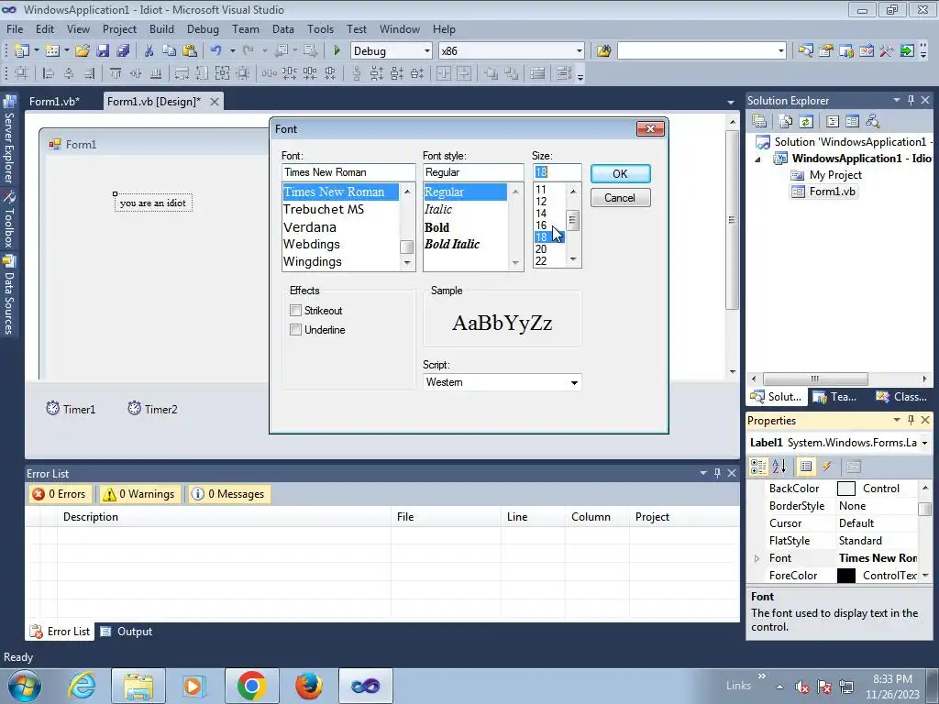
Task: Show Events lightning icon in Properties
Action: pyautogui.click(x=827, y=467)
